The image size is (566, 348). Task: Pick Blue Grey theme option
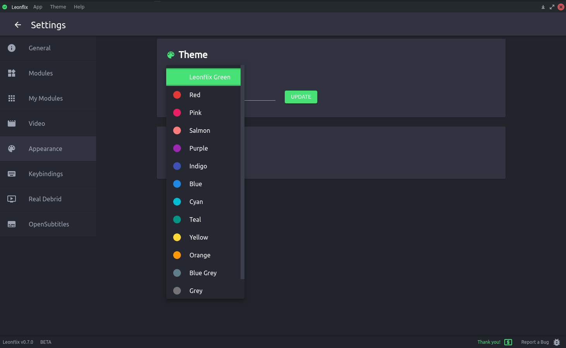[x=203, y=273]
